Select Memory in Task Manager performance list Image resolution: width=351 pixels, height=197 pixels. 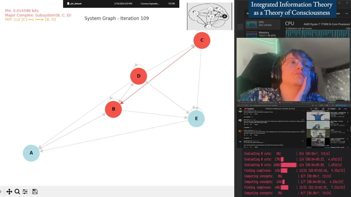[263, 34]
